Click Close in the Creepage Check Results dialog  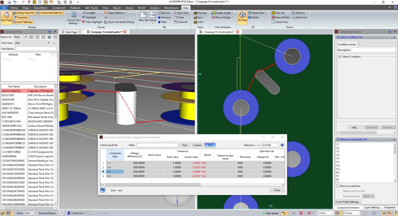277,190
